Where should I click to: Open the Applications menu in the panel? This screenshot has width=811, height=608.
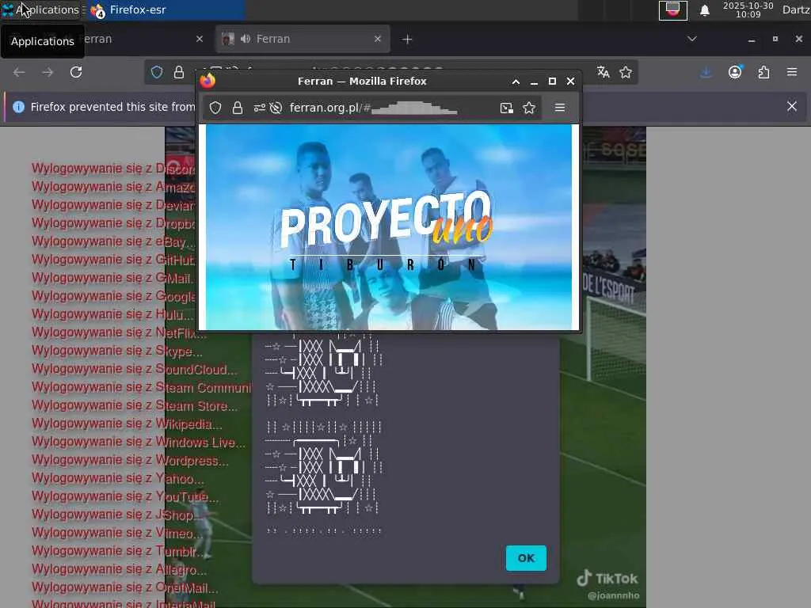tap(40, 9)
